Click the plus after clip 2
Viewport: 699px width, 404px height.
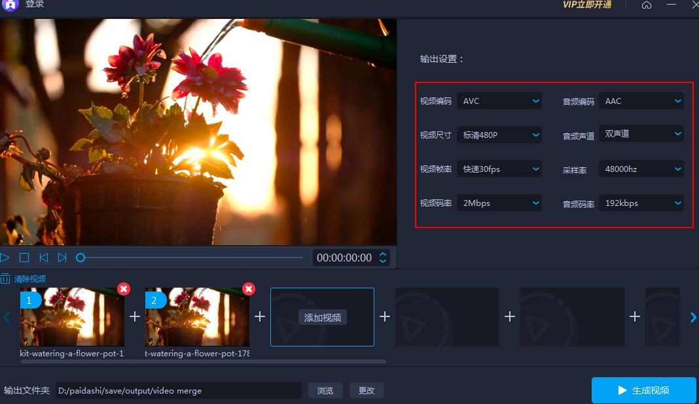pyautogui.click(x=259, y=316)
